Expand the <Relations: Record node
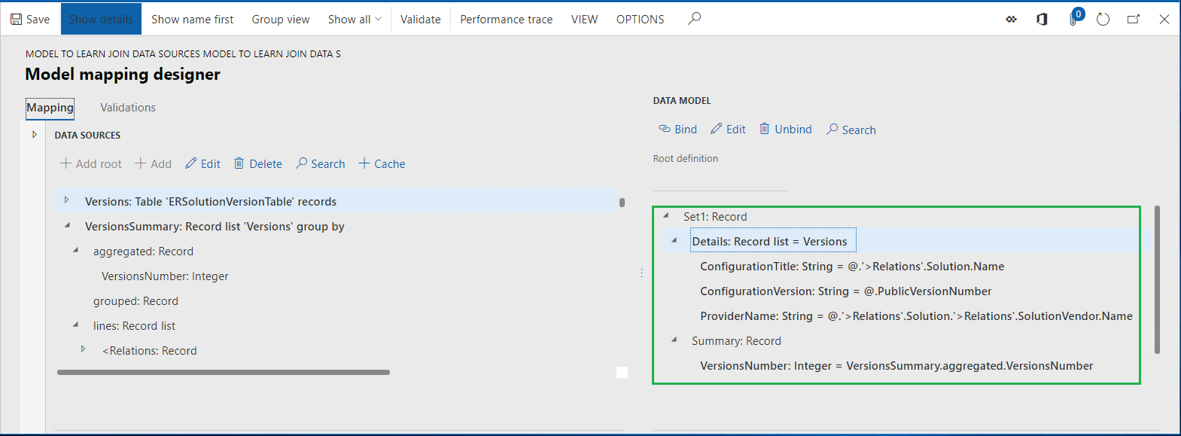1181x436 pixels. click(84, 349)
